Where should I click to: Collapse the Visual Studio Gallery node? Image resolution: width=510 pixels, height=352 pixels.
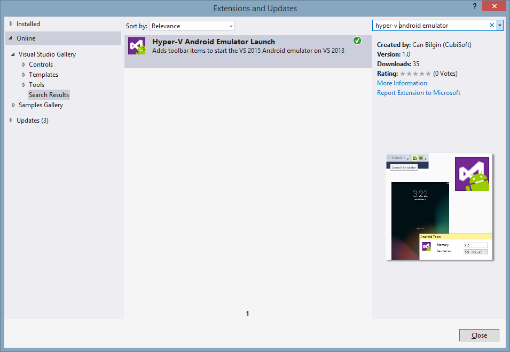coord(13,54)
